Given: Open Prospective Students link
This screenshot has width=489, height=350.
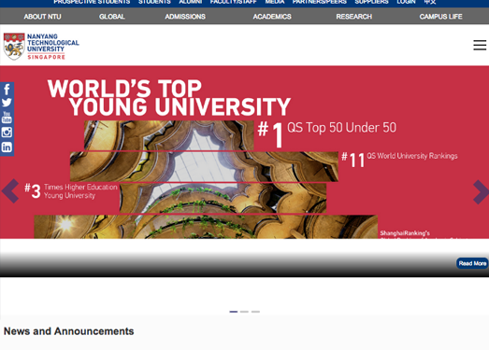Looking at the screenshot, I should (92, 2).
